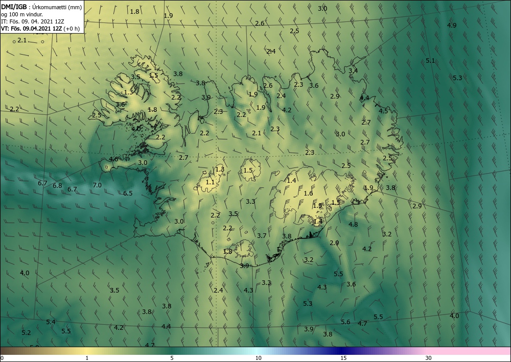Click the map value '7.0'
Viewport: 511px width, 362px height.
97,185
